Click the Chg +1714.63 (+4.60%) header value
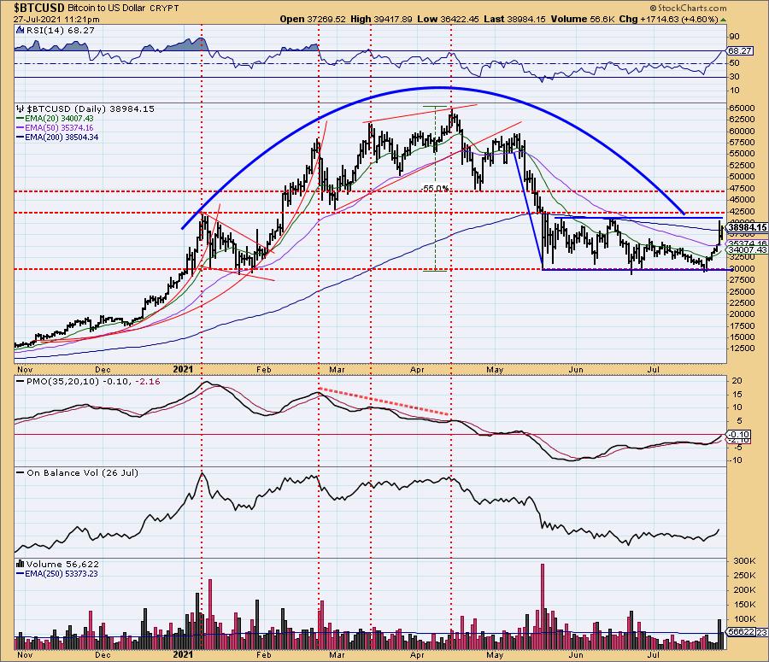Screen dimensions: 769x662 (x=669, y=19)
